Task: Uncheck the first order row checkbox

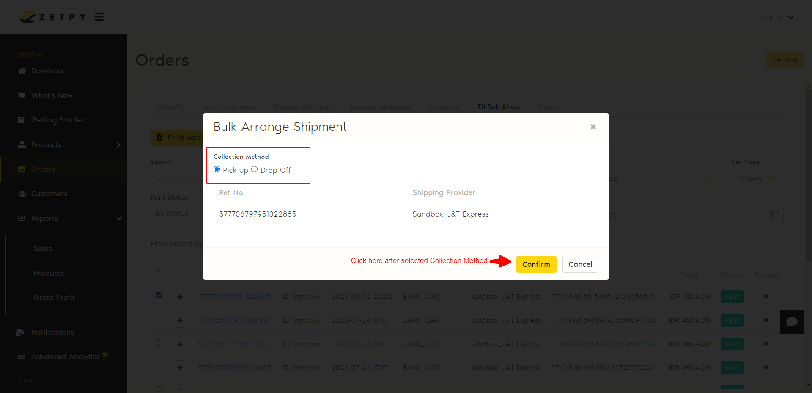Action: click(x=159, y=295)
